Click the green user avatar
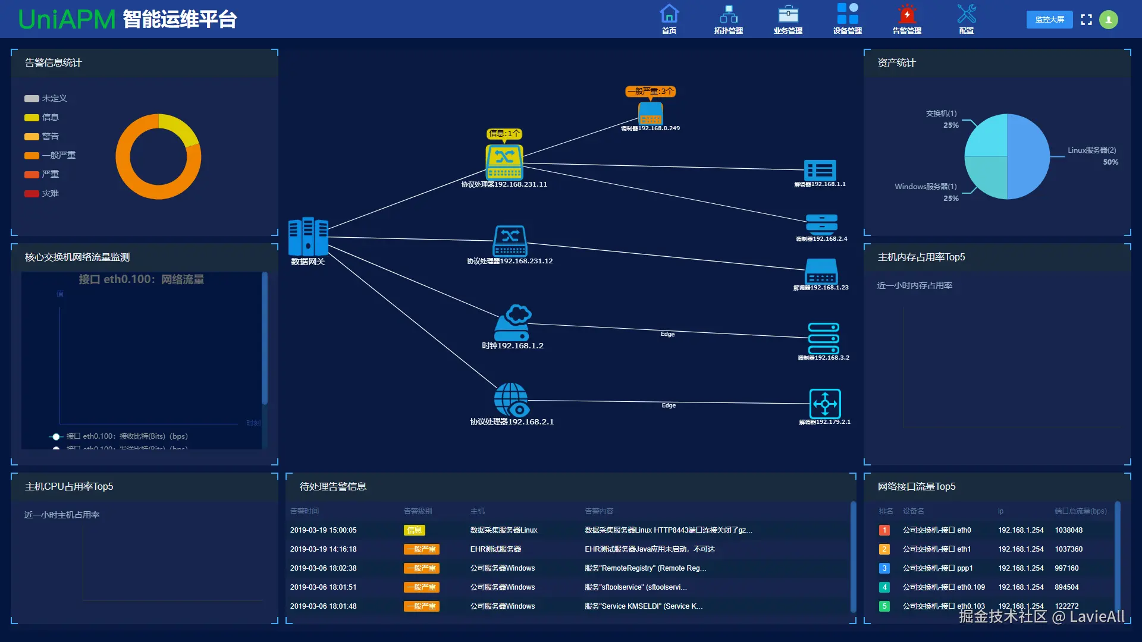1142x642 pixels. pos(1108,20)
